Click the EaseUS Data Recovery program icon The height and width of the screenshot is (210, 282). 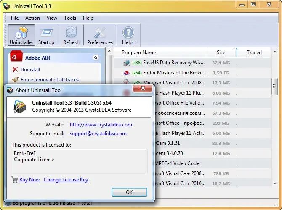coord(127,63)
